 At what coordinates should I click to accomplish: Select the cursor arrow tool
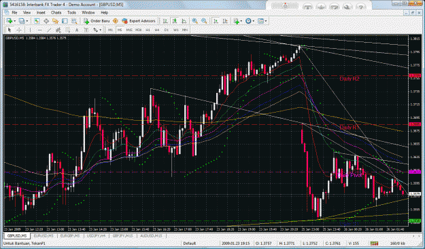click(10, 30)
